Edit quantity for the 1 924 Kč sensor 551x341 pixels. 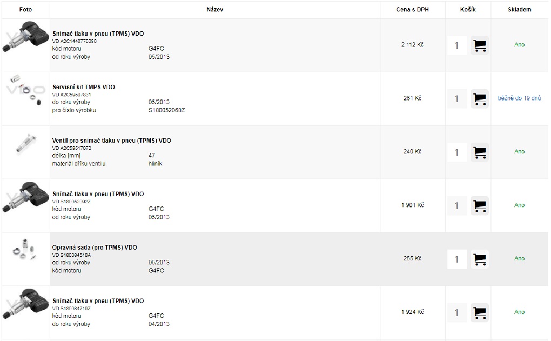(x=456, y=312)
